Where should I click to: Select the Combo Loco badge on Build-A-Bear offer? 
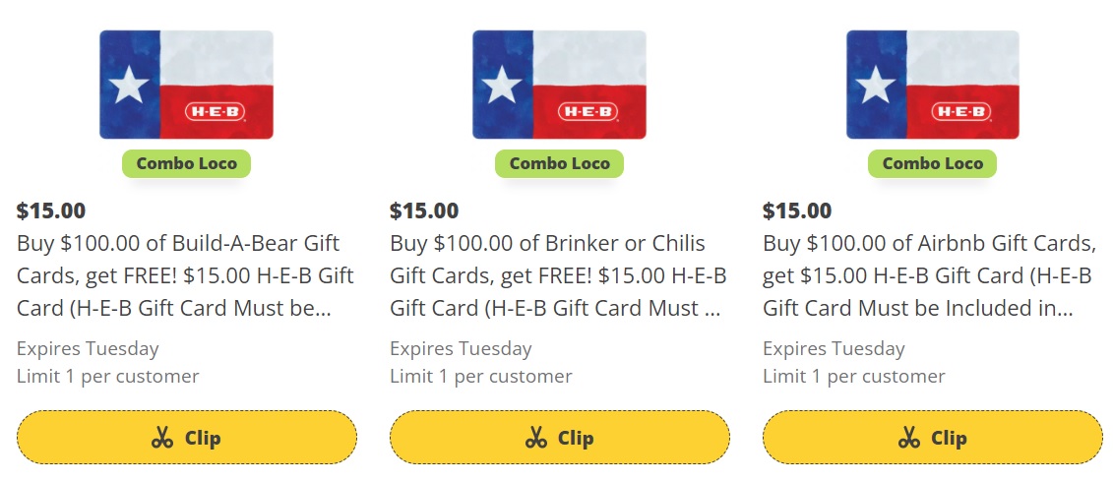186,164
